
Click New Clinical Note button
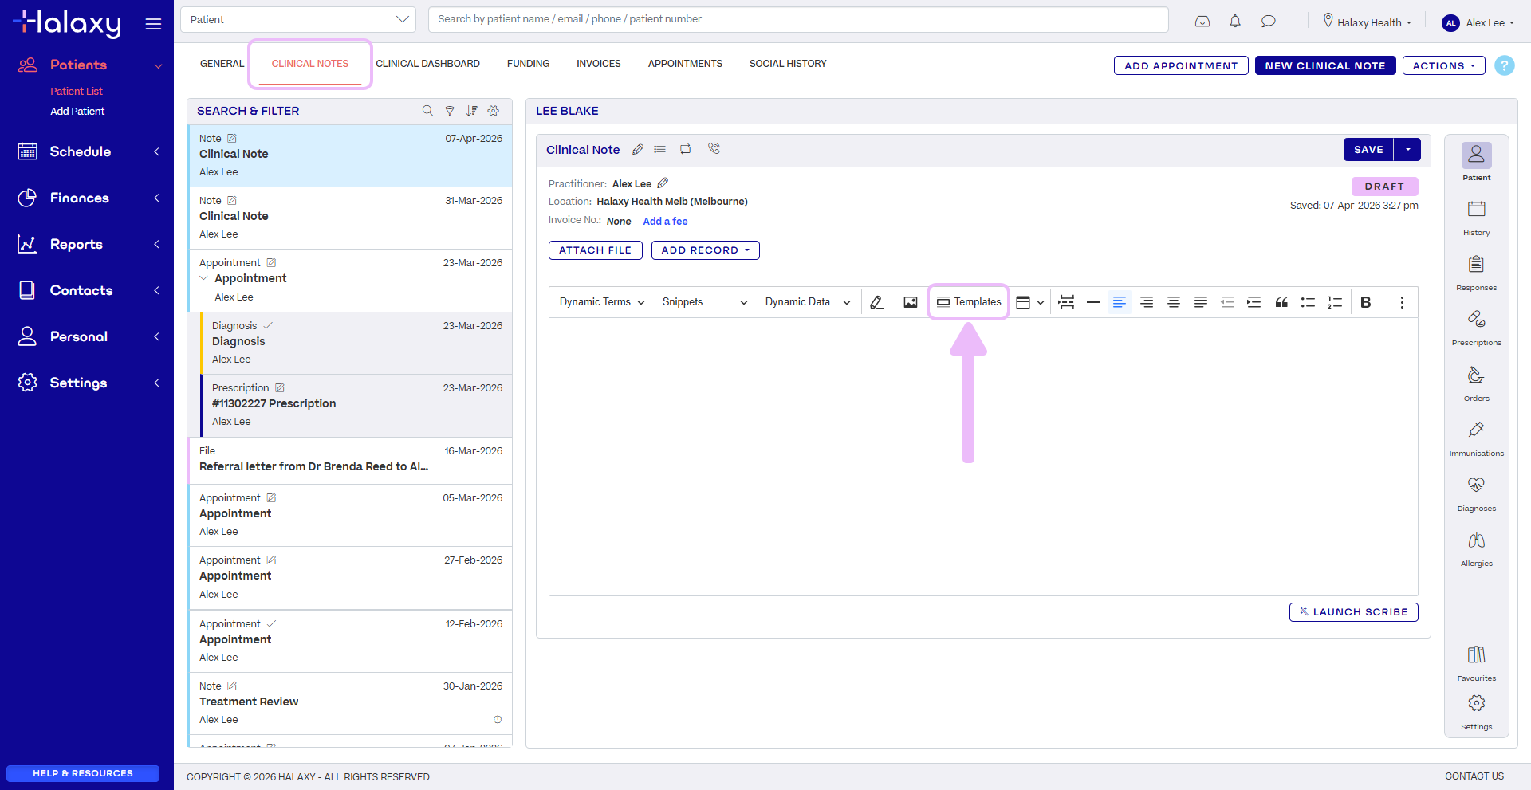coord(1325,65)
